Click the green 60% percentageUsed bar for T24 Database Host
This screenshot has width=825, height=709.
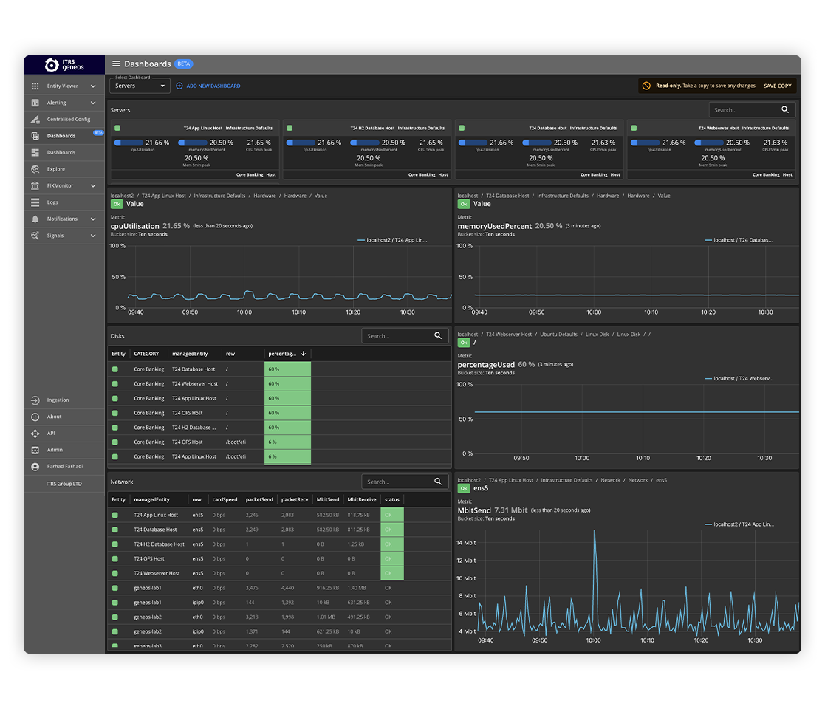(287, 369)
